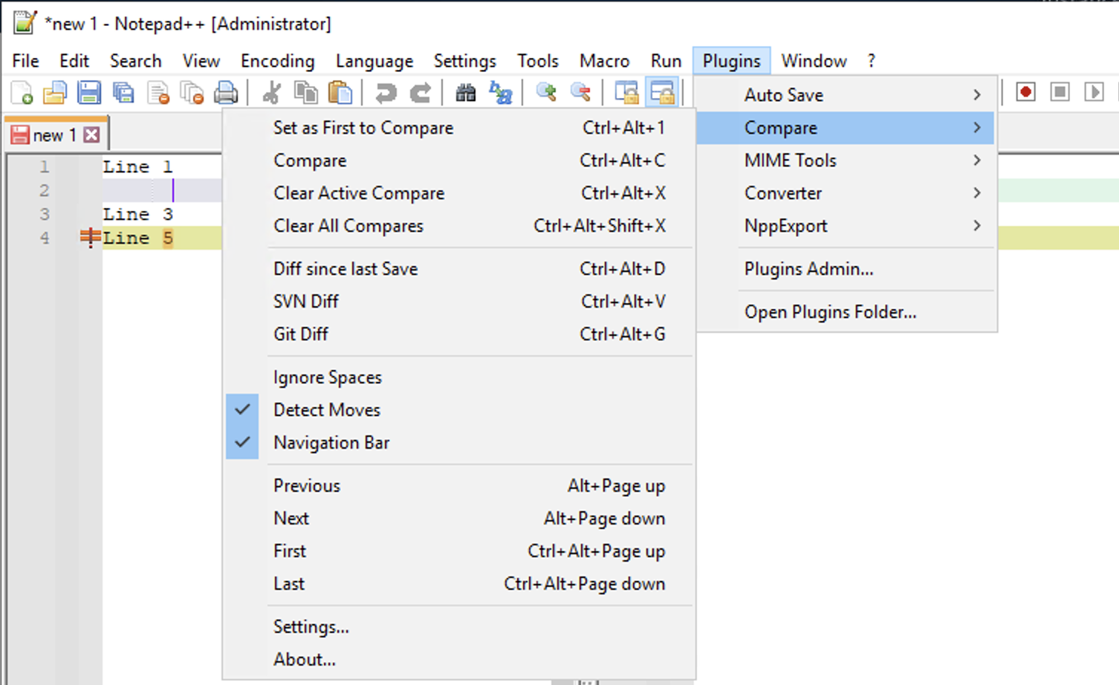Open the Converter submenu

(783, 192)
